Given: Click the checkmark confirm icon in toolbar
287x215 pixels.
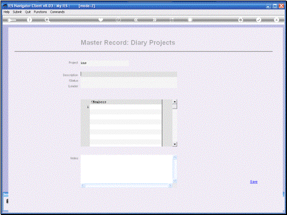Looking at the screenshot, I should [x=258, y=20].
